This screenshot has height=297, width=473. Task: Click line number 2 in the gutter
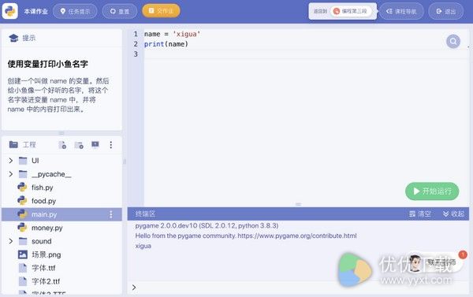pos(136,44)
